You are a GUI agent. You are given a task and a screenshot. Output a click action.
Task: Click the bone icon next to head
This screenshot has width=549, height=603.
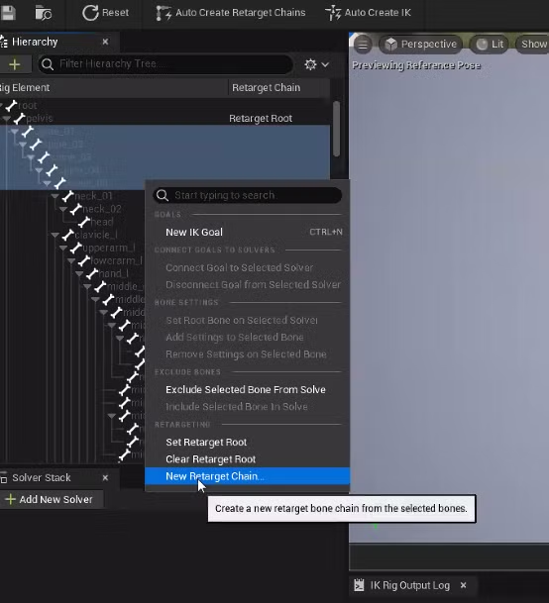click(x=84, y=222)
